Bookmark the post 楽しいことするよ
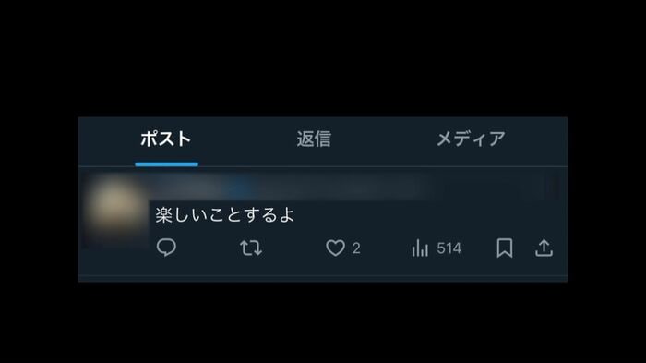Viewport: 646px width, 363px height. point(505,248)
